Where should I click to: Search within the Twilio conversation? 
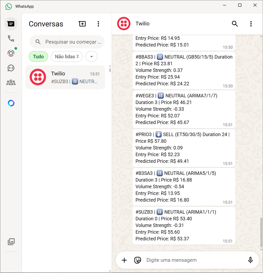235,24
